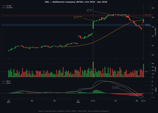
Task: Select the Apr 21 x-axis tick
Action: pyautogui.click(x=143, y=101)
